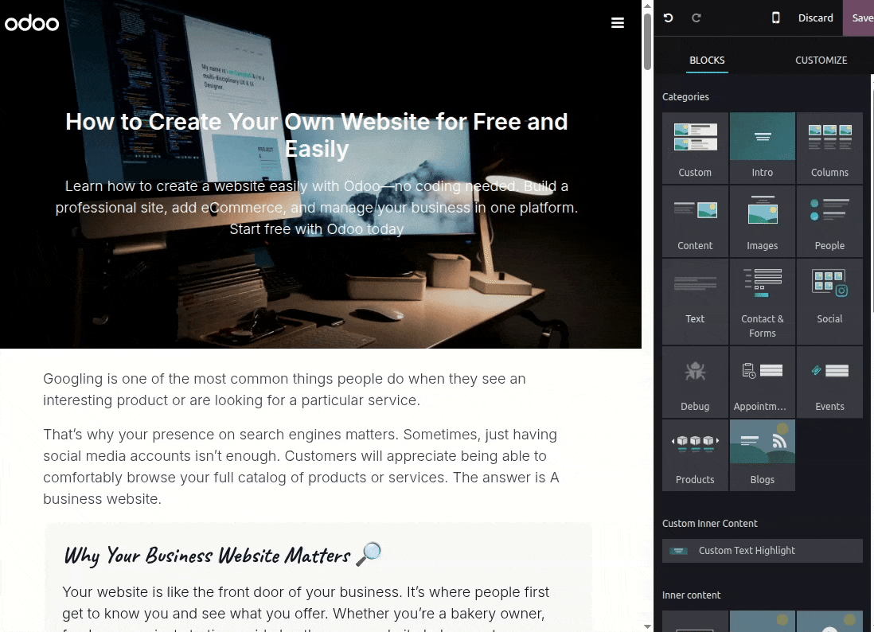Click the redo arrow icon

pyautogui.click(x=696, y=18)
